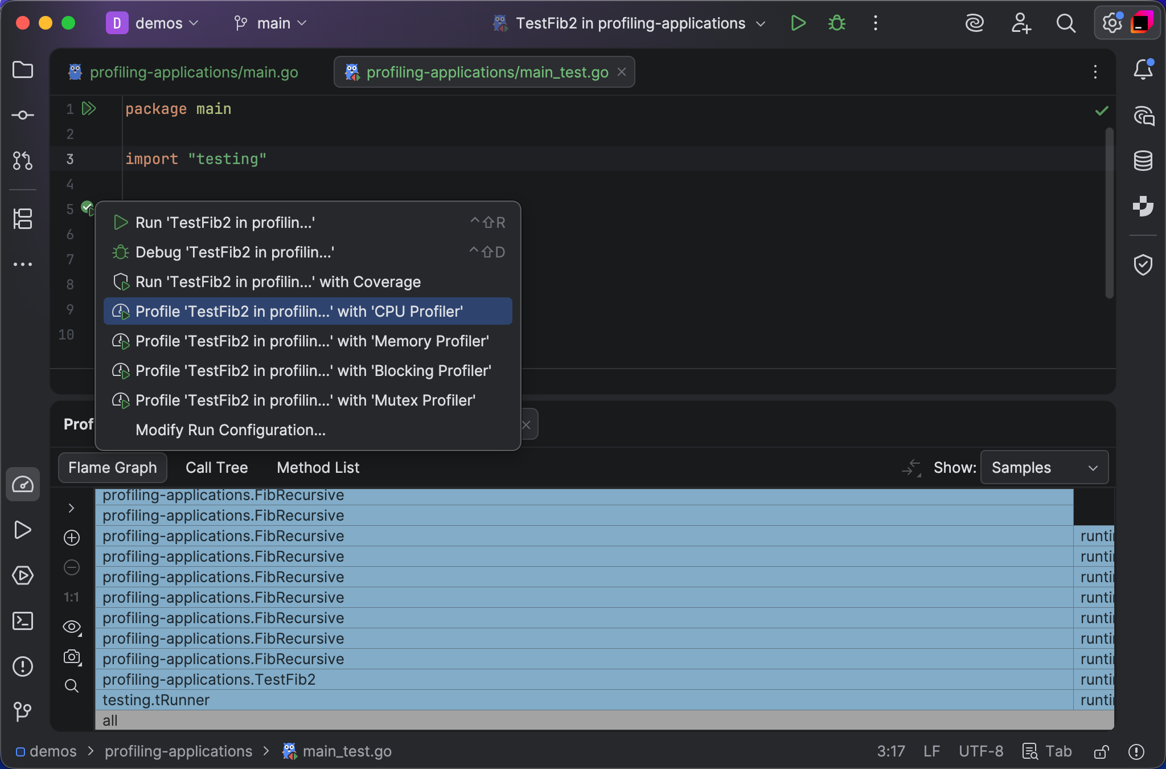Open the Show Samples dropdown
This screenshot has width=1166, height=769.
pos(1044,468)
